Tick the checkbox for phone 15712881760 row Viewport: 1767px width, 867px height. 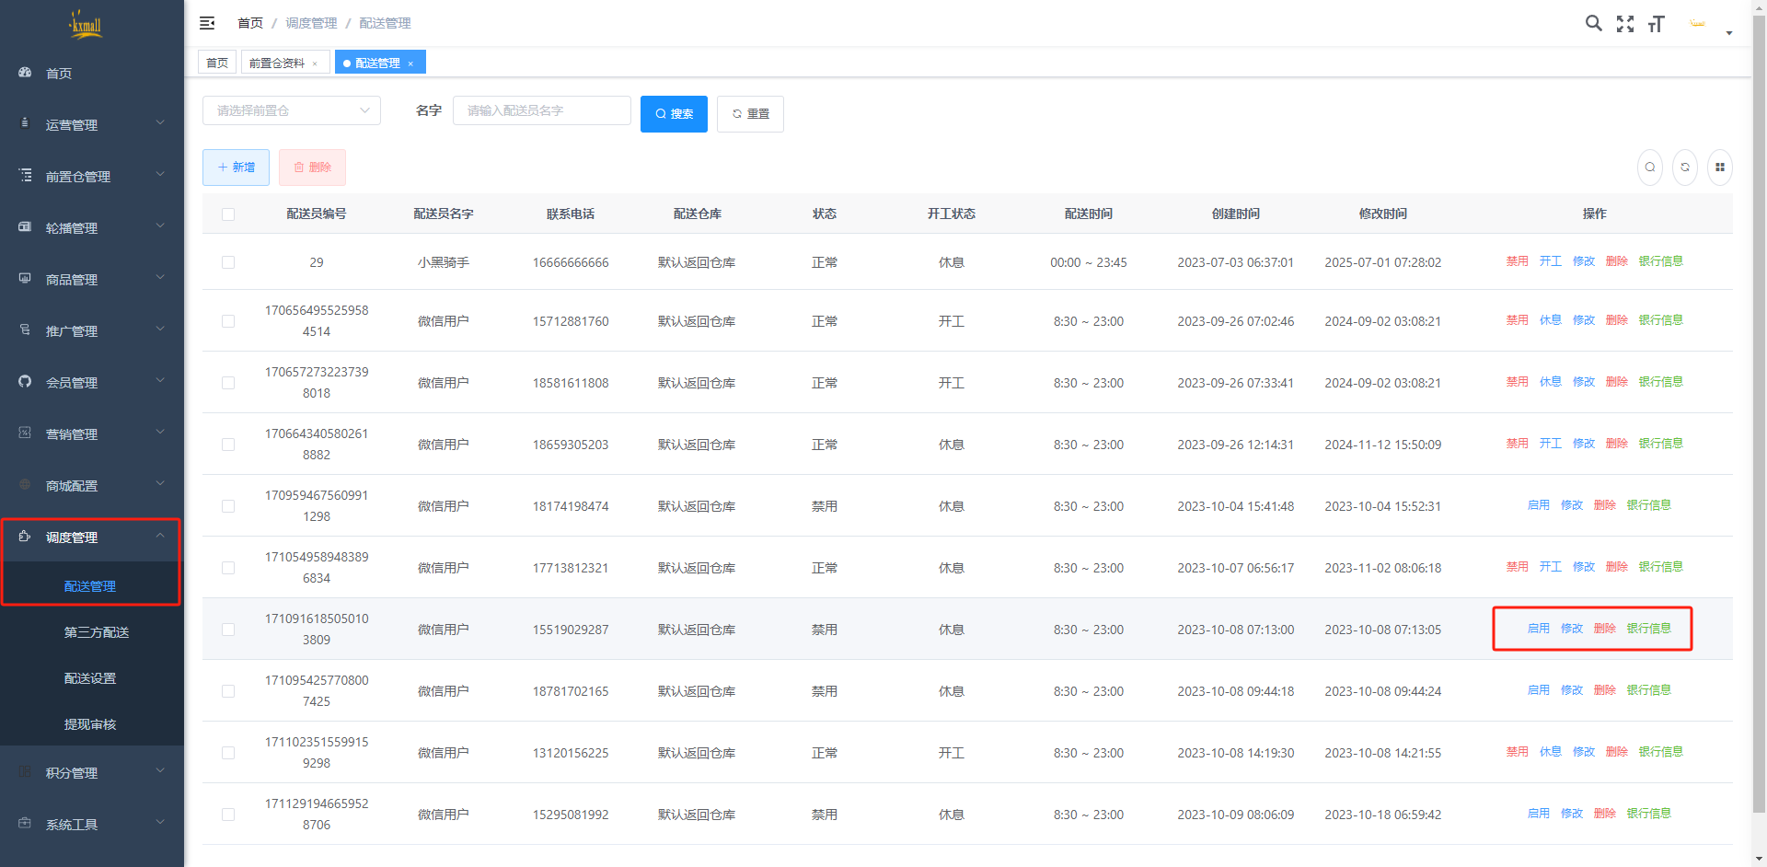pyautogui.click(x=228, y=321)
